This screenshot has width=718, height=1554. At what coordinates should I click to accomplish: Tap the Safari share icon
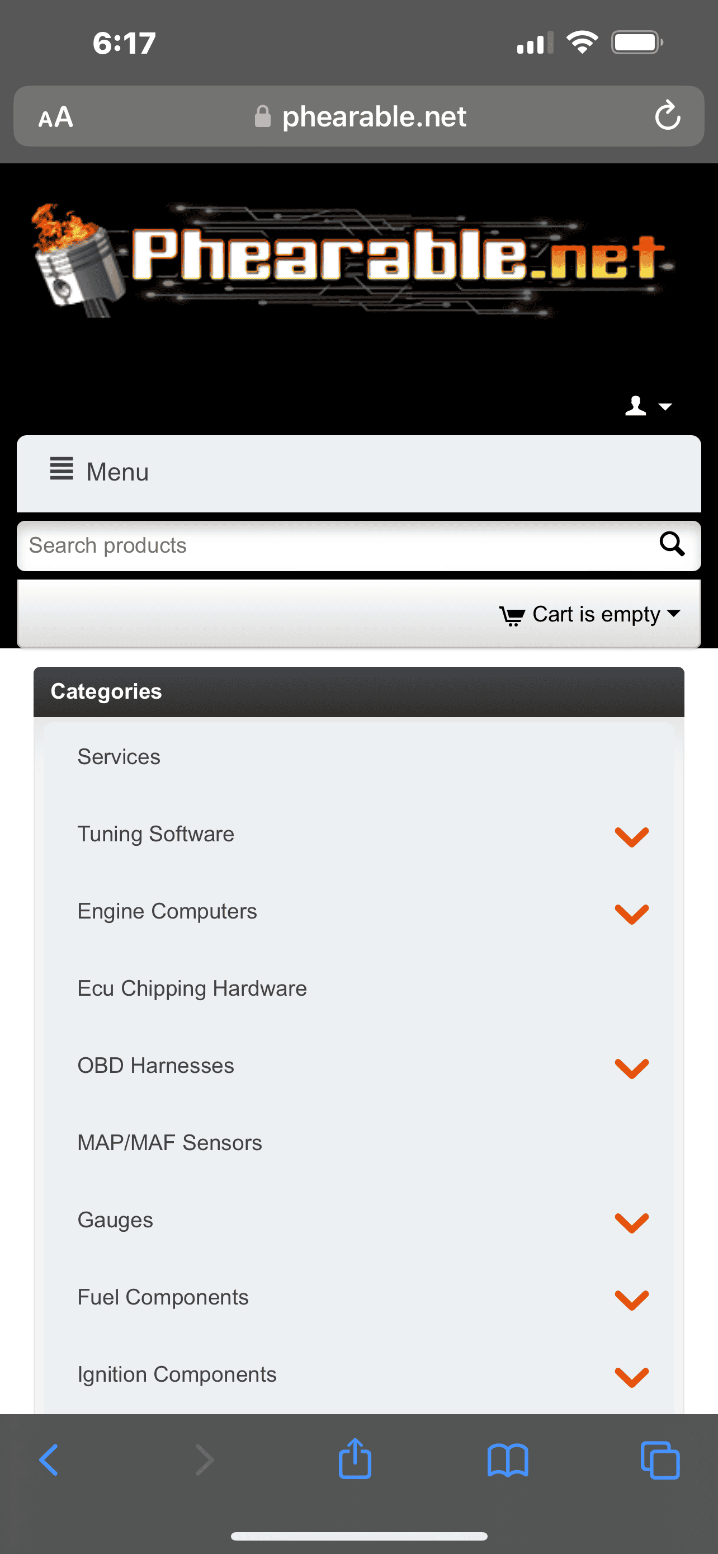[x=355, y=1460]
